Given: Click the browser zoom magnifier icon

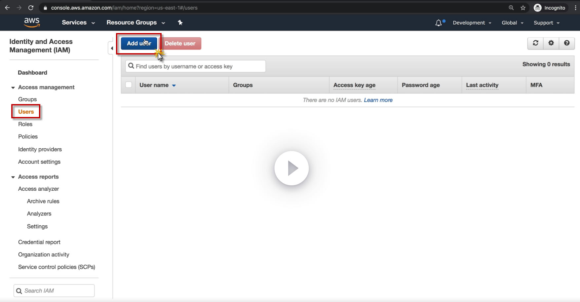Looking at the screenshot, I should (511, 8).
